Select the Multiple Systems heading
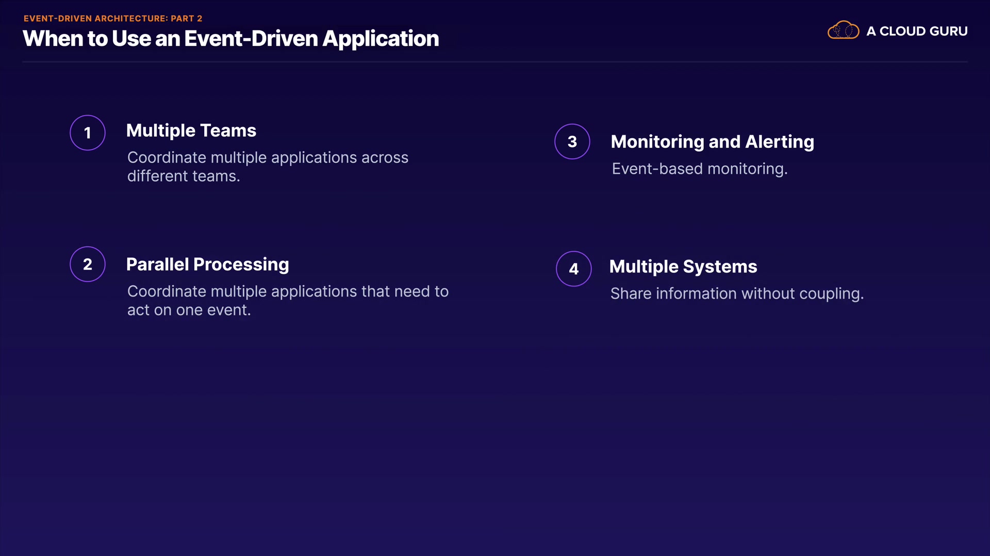 pos(683,267)
